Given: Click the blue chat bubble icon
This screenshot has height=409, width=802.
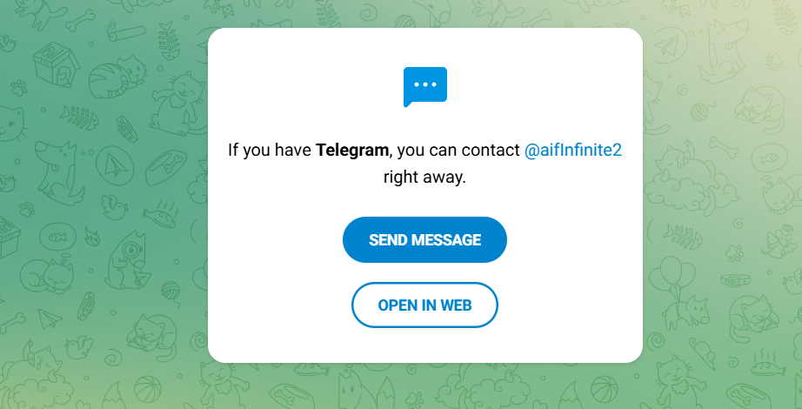Looking at the screenshot, I should pyautogui.click(x=424, y=86).
